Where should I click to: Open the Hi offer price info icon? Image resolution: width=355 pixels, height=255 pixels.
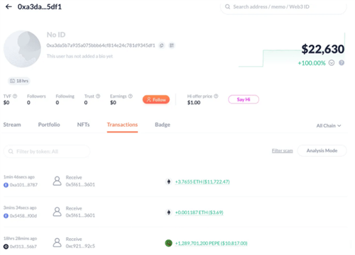click(216, 96)
